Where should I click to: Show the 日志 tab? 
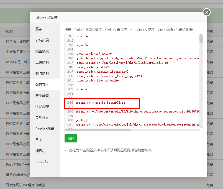click(x=39, y=140)
